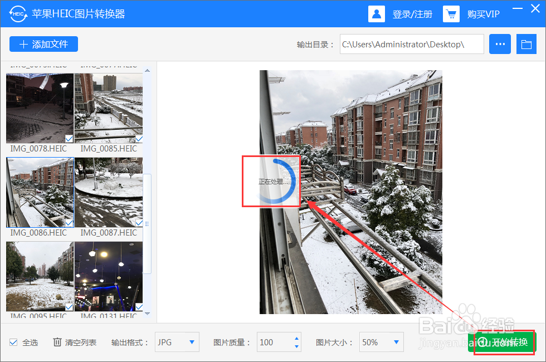Screen dimensions: 546x362
Task: Open the 图片大小 50% dropdown
Action: tap(381, 342)
